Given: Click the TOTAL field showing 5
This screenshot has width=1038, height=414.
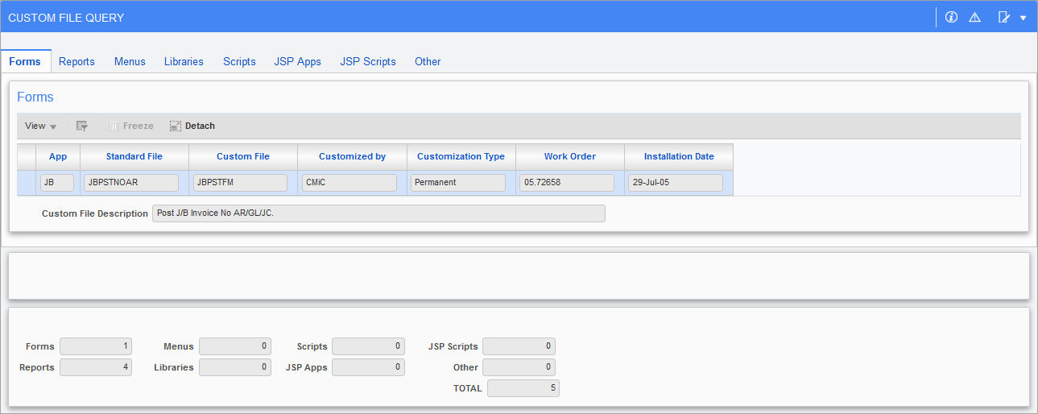Looking at the screenshot, I should [x=523, y=388].
